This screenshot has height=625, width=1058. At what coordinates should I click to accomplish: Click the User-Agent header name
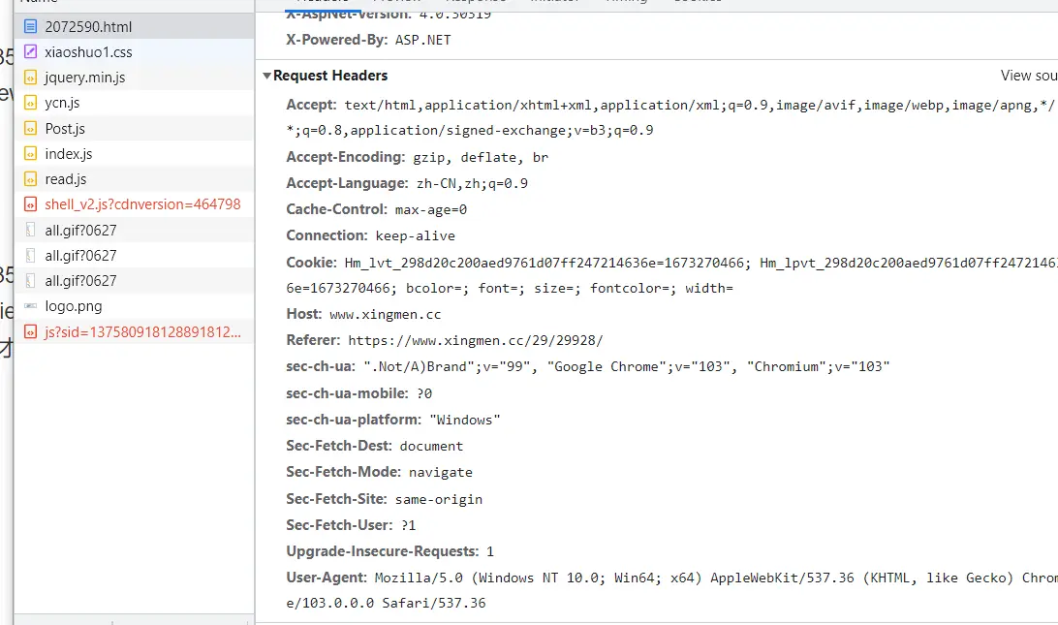pyautogui.click(x=327, y=577)
